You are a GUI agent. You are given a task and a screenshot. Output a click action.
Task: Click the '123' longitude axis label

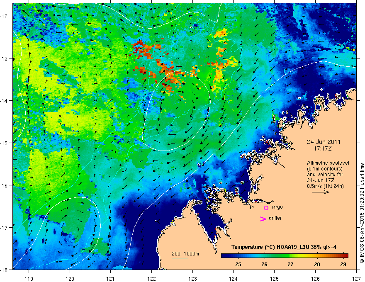(192, 279)
